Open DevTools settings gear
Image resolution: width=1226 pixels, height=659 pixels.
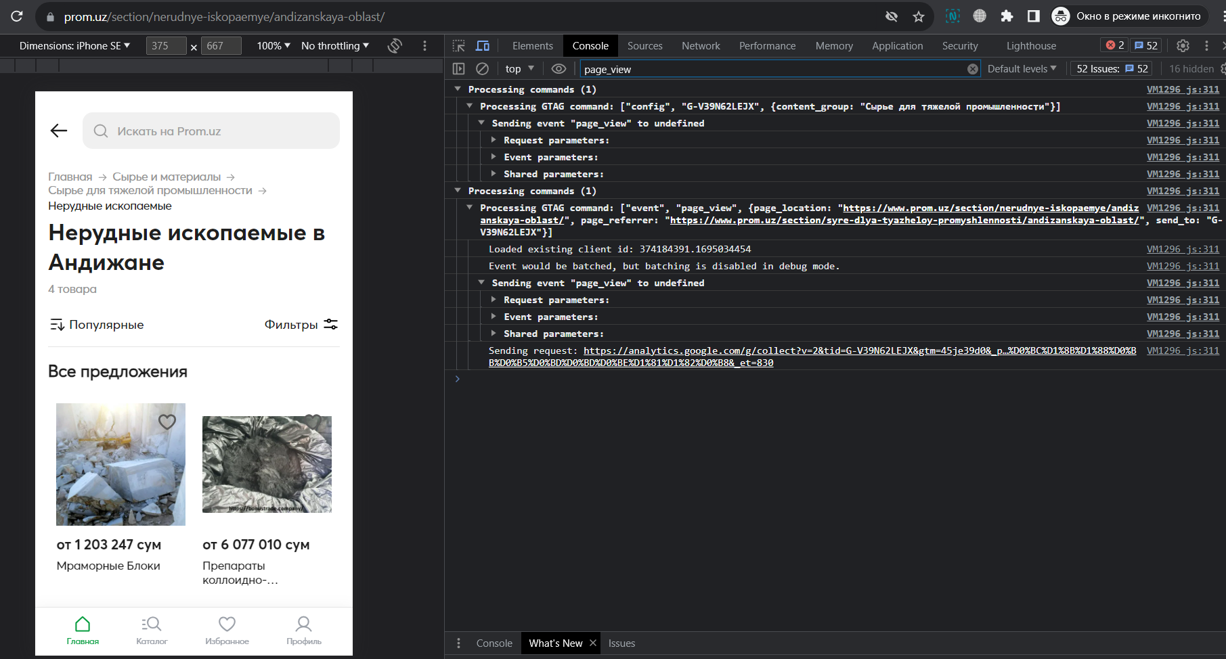pos(1183,46)
